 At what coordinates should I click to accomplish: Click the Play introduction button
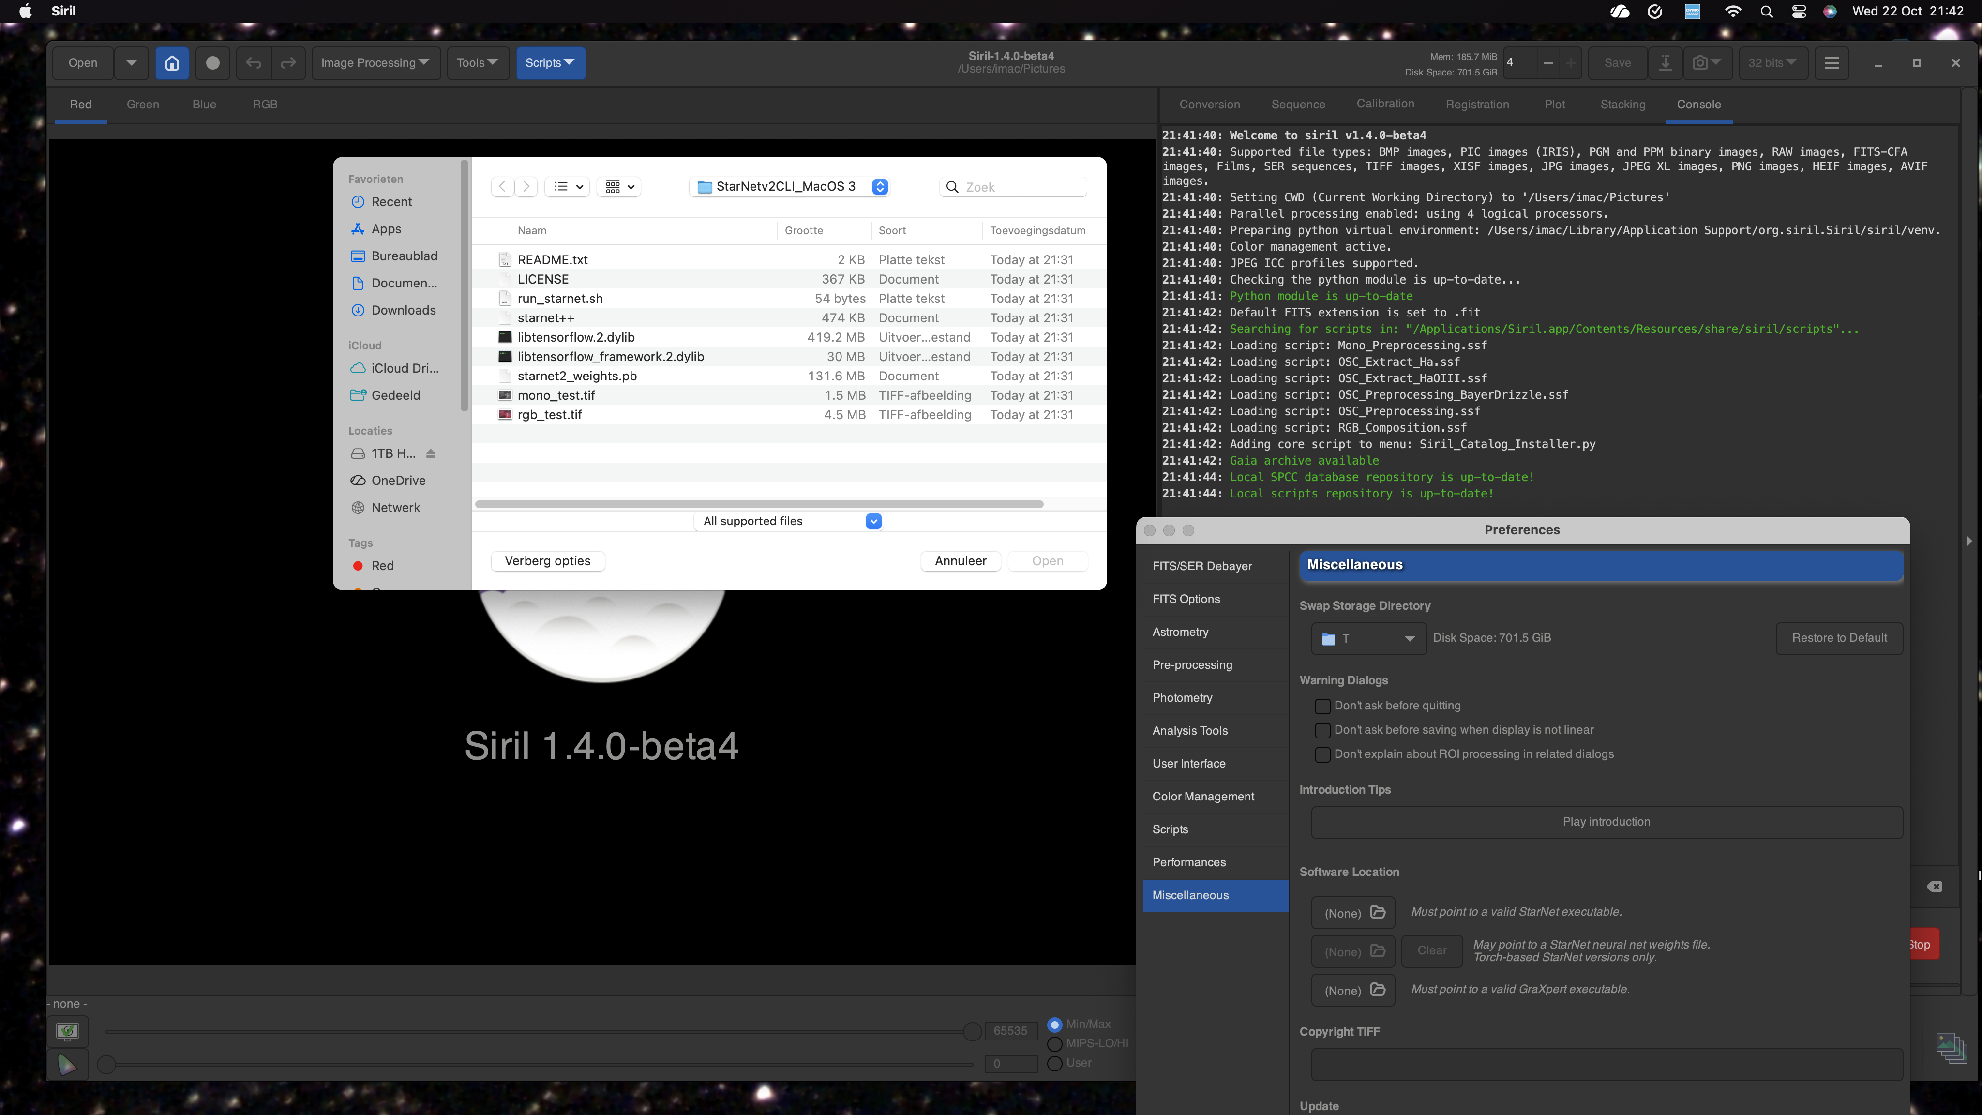pos(1606,822)
